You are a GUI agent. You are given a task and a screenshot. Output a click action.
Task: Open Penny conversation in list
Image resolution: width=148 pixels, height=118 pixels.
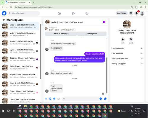point(20,92)
